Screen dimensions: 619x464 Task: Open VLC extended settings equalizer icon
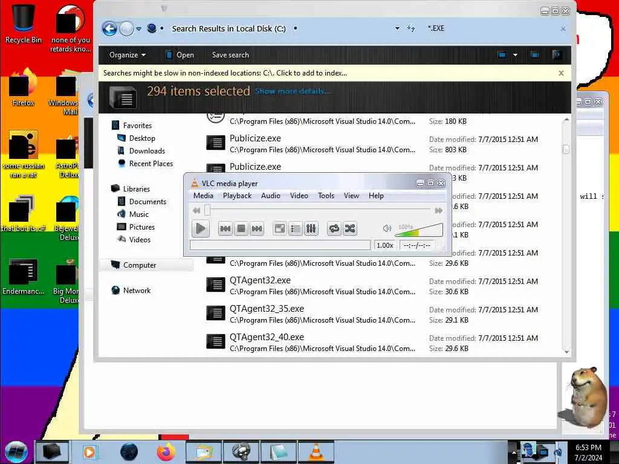[311, 228]
